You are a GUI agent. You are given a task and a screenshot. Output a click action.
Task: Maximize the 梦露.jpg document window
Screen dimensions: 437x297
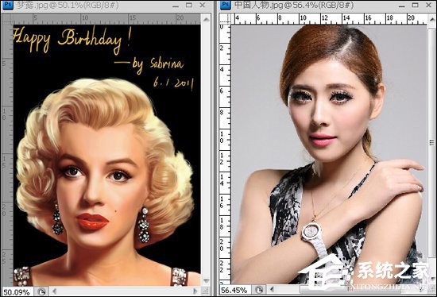[189, 5]
